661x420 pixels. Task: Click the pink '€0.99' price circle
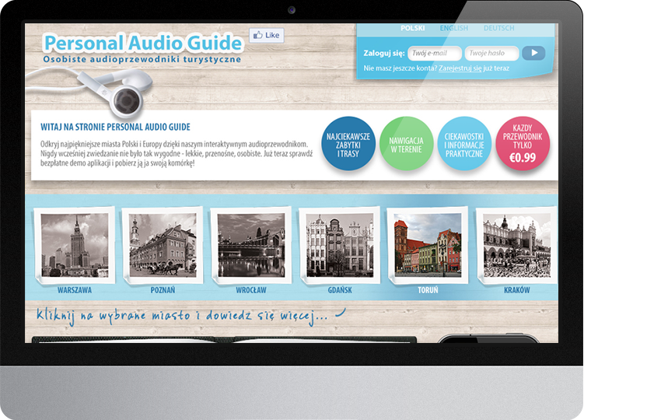click(x=522, y=144)
